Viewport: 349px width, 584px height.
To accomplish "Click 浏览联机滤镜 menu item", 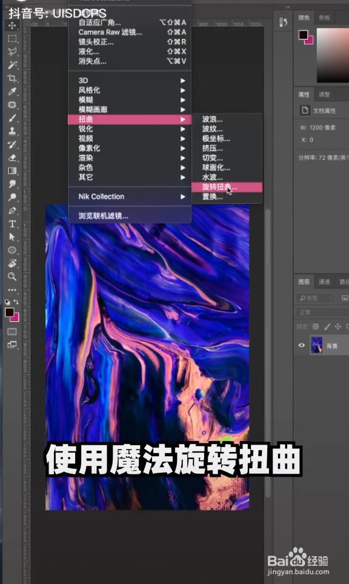I will click(x=130, y=216).
